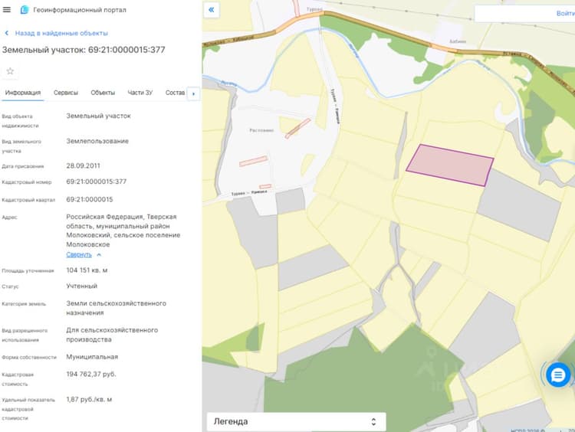The width and height of the screenshot is (575, 432).
Task: Open the chat support bubble
Action: click(558, 375)
